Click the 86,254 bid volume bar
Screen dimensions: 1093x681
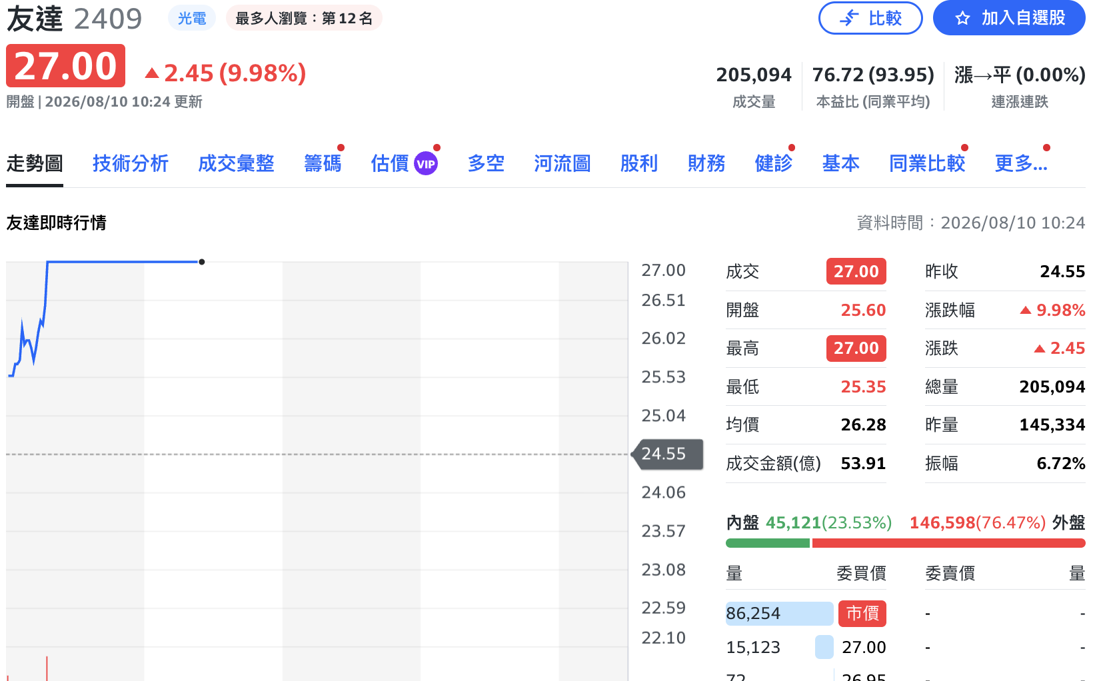pyautogui.click(x=779, y=613)
